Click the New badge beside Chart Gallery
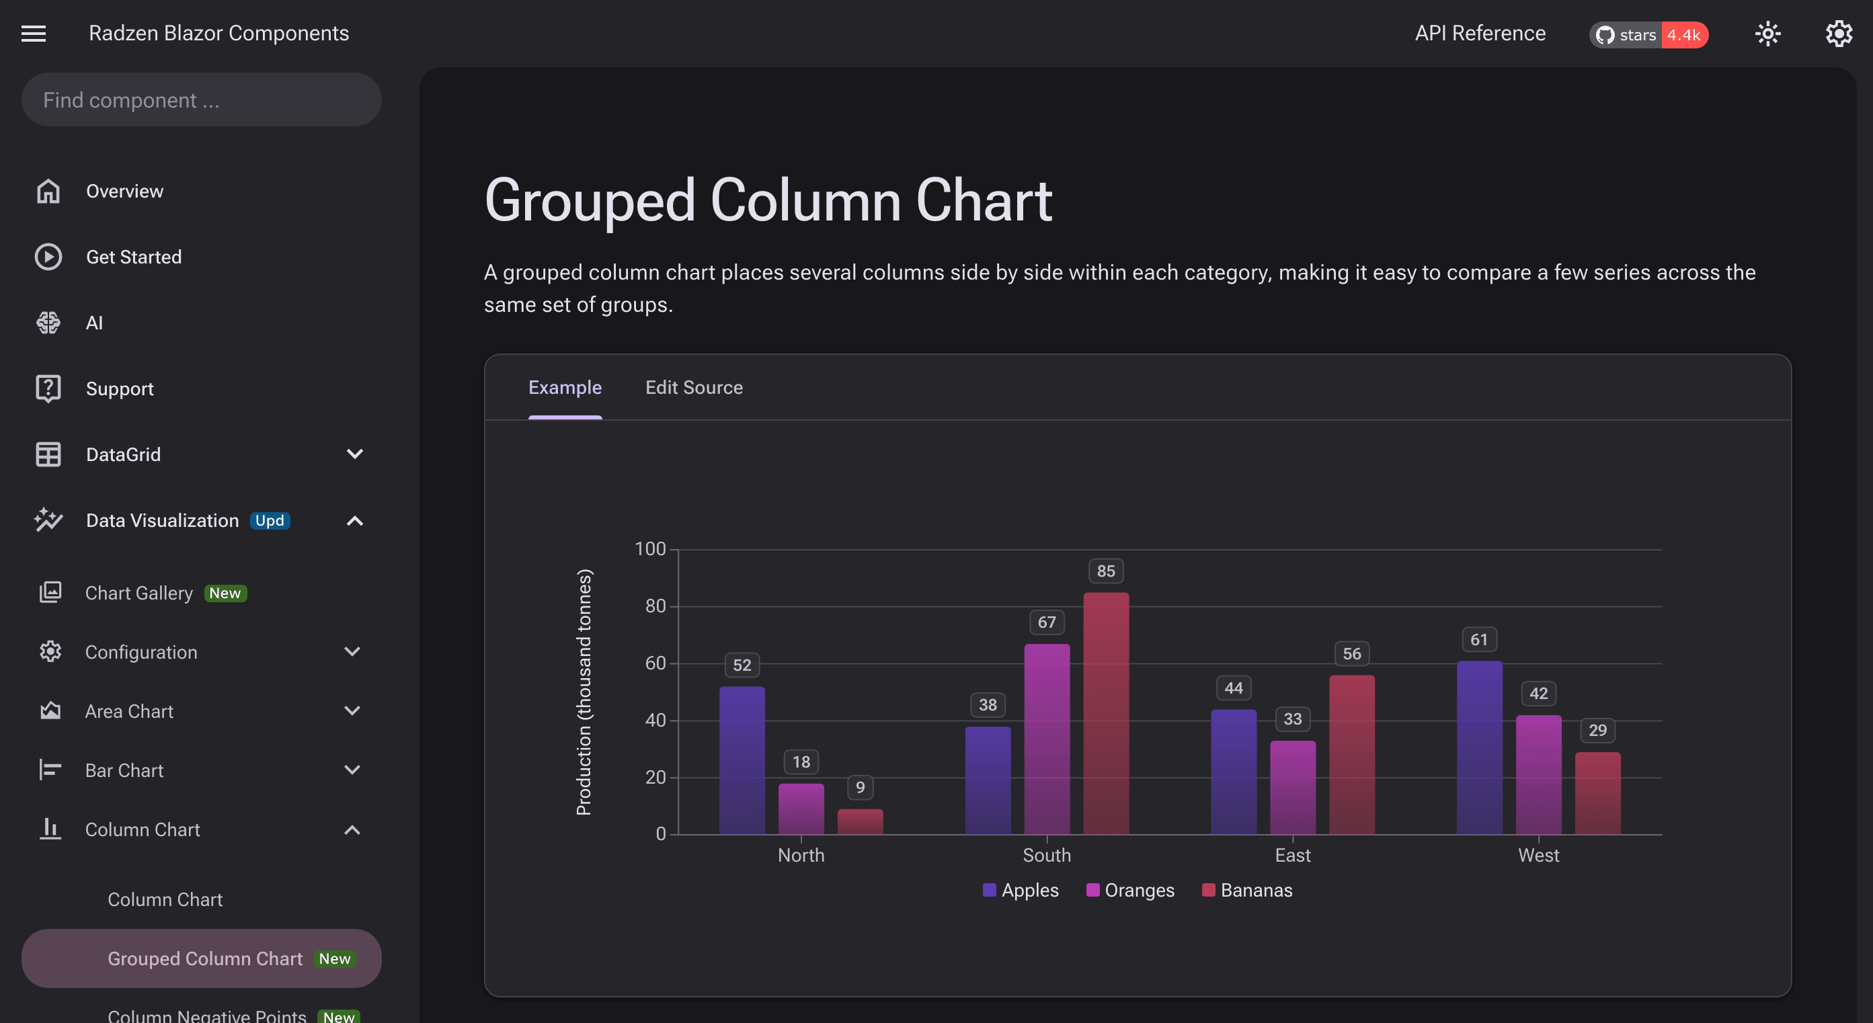Image resolution: width=1873 pixels, height=1023 pixels. click(x=225, y=593)
